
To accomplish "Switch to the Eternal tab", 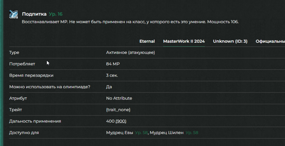I will (147, 41).
